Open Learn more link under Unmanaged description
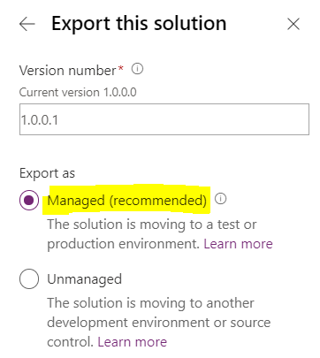Image resolution: width=320 pixels, height=358 pixels. pyautogui.click(x=132, y=342)
